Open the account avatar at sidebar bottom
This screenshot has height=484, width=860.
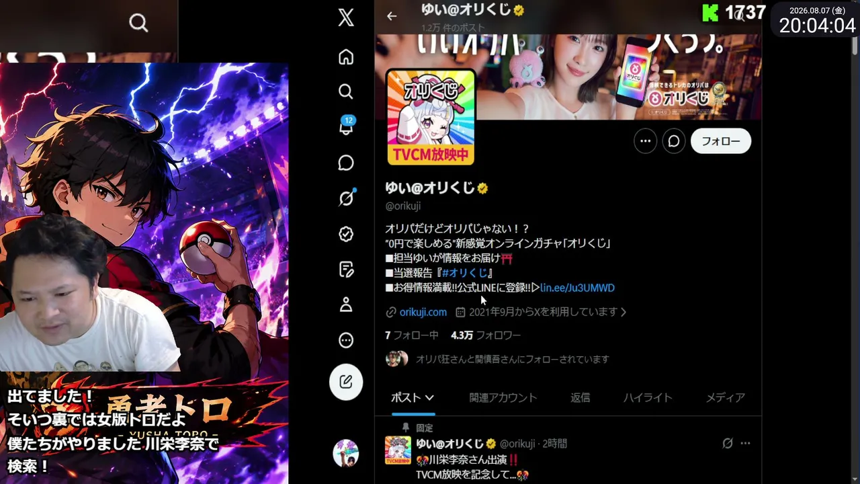point(346,453)
